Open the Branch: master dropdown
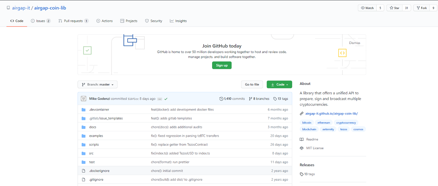The width and height of the screenshot is (438, 186). [98, 85]
